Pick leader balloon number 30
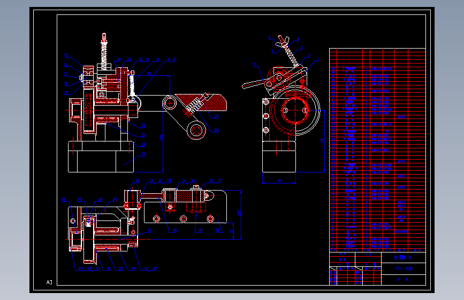The width and height of the screenshot is (464, 300). point(138,180)
